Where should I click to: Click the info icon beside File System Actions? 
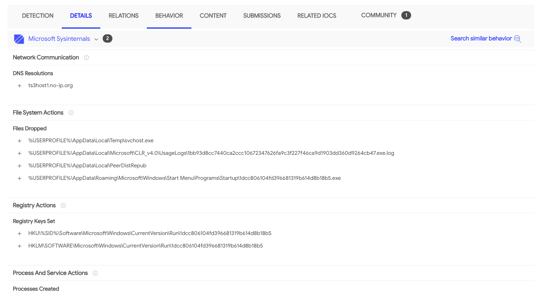click(71, 113)
